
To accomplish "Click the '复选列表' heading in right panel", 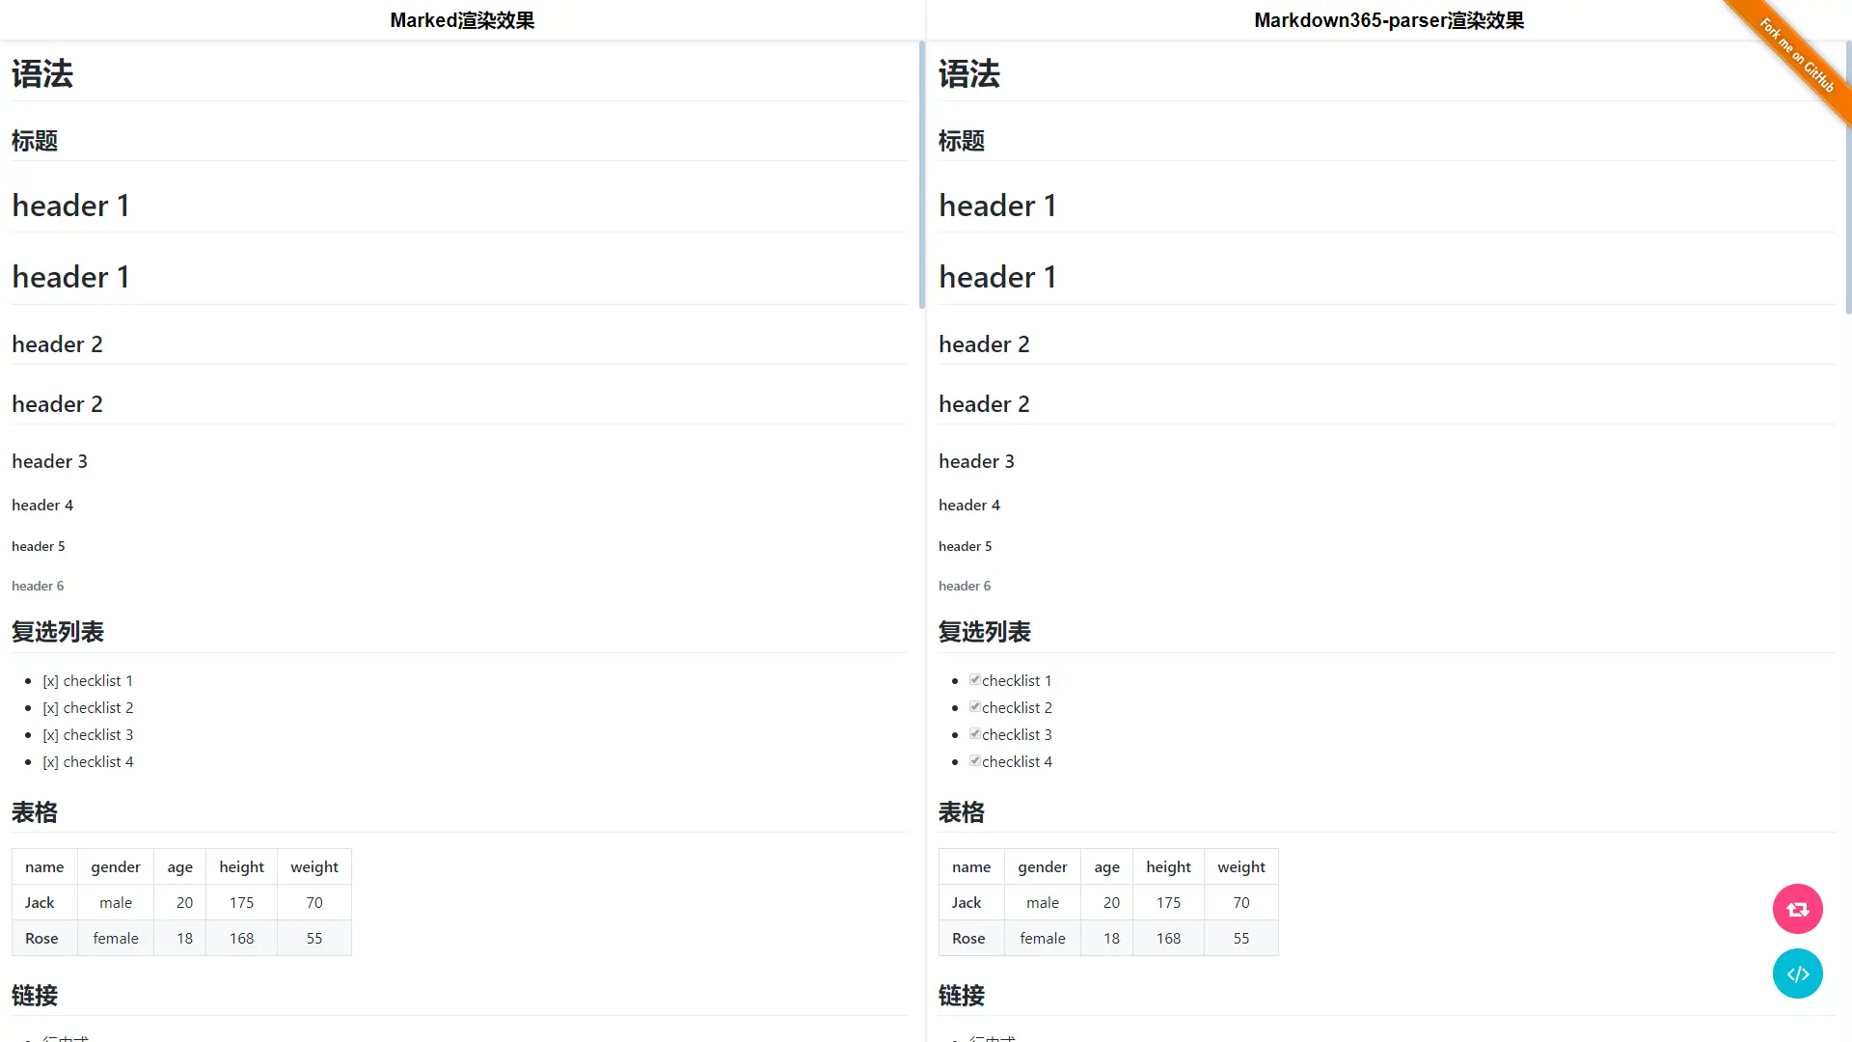I will pos(985,632).
